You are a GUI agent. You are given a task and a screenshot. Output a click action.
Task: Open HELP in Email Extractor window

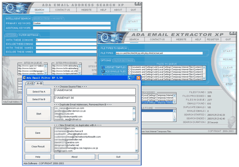(198, 39)
